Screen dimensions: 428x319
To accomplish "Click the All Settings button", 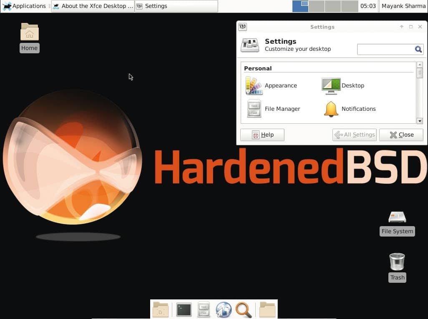I will [354, 135].
